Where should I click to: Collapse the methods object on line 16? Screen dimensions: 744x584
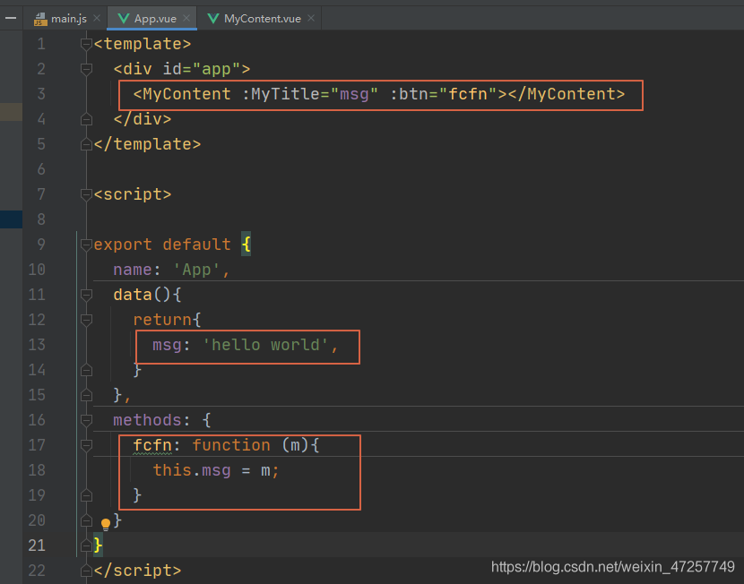click(86, 420)
